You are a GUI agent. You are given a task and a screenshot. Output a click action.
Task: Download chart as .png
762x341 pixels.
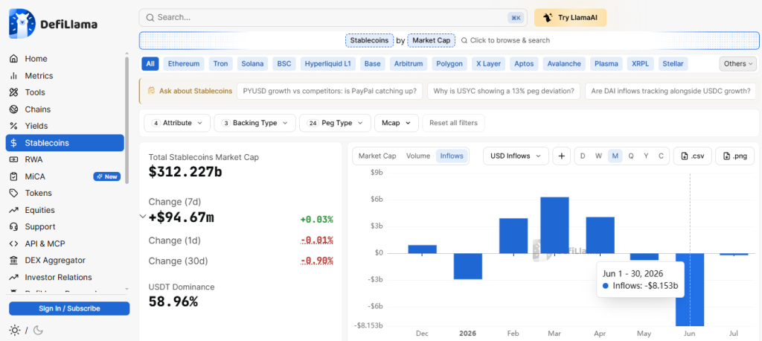[734, 156]
